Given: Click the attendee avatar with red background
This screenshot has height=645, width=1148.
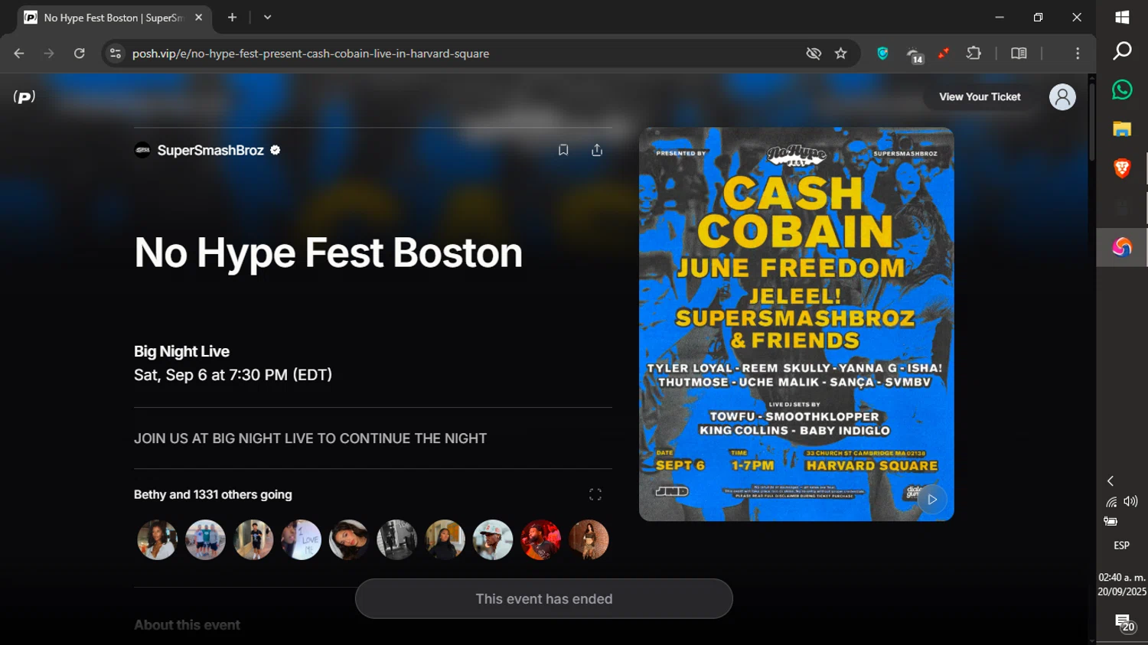Looking at the screenshot, I should click(540, 540).
